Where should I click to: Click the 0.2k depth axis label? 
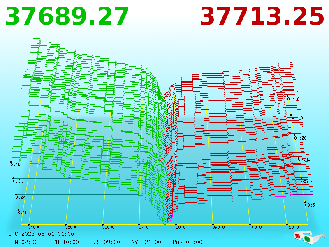tap(20, 197)
